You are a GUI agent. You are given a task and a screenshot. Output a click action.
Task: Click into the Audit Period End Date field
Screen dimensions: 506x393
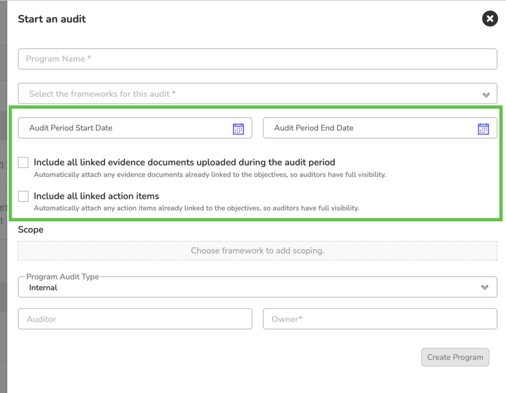(368, 128)
